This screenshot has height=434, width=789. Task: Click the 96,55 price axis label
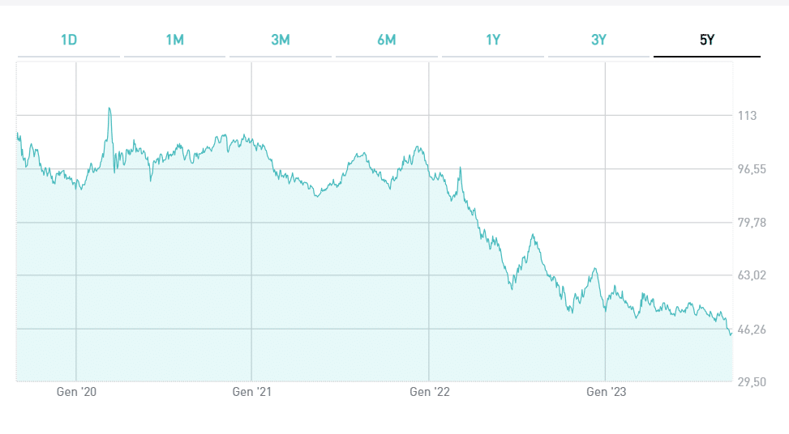pos(752,169)
